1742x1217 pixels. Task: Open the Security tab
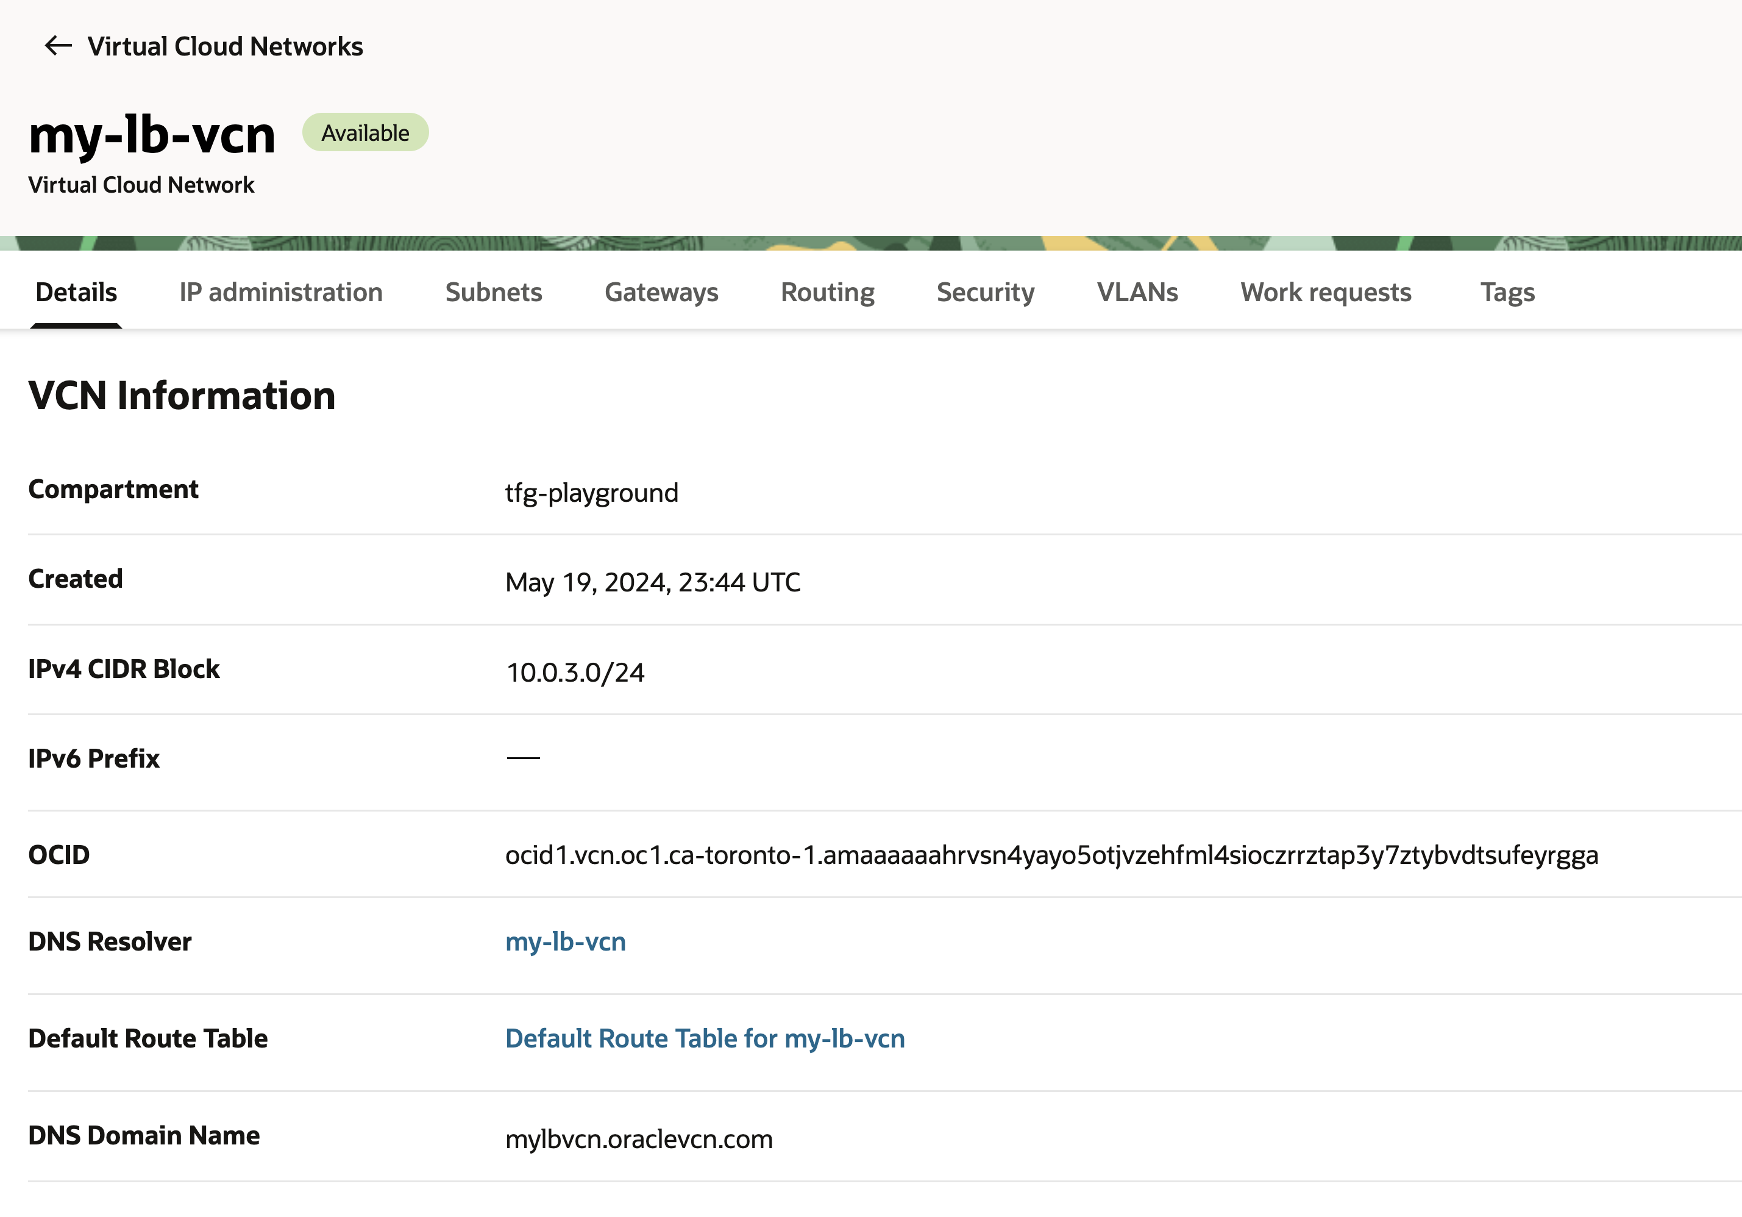click(x=985, y=292)
